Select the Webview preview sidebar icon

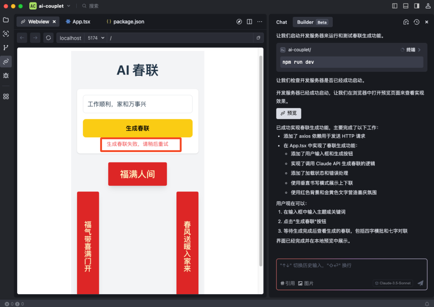click(6, 61)
